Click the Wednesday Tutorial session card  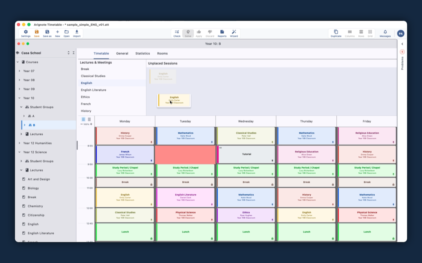[246, 154]
